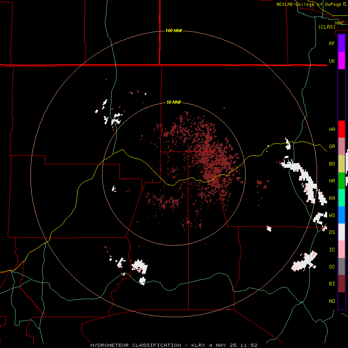Screen dimensions: 348x348
Task: Click the HA red legend swatch
Action: pyautogui.click(x=341, y=129)
